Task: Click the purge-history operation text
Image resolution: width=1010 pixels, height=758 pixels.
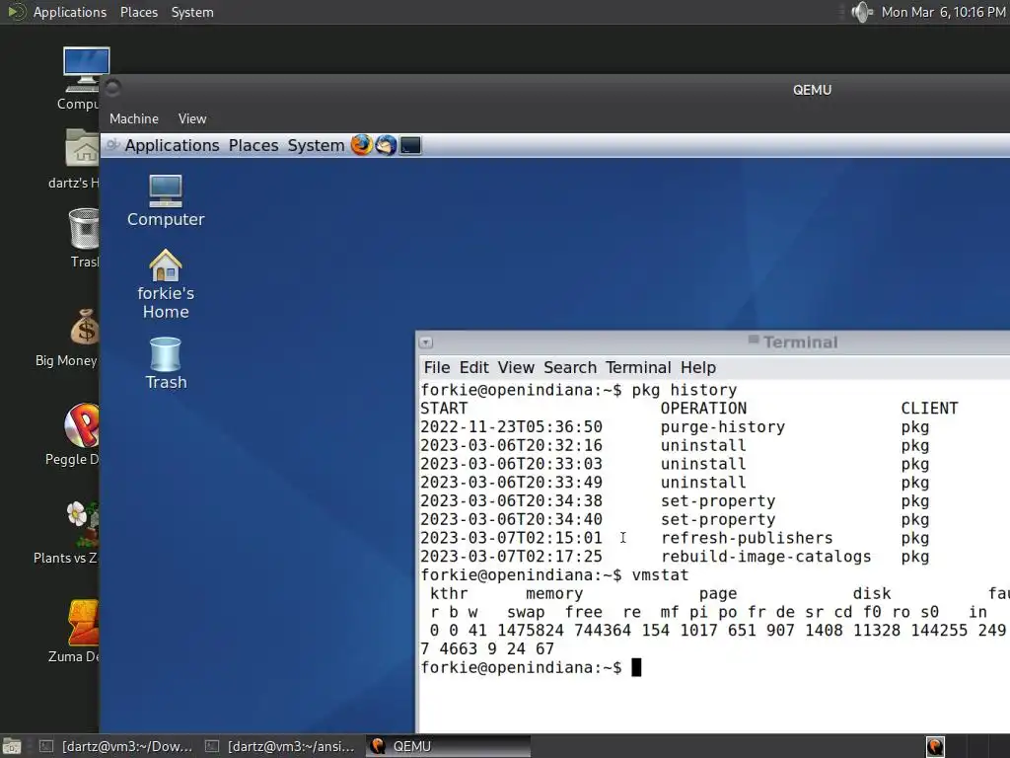Action: pyautogui.click(x=723, y=426)
